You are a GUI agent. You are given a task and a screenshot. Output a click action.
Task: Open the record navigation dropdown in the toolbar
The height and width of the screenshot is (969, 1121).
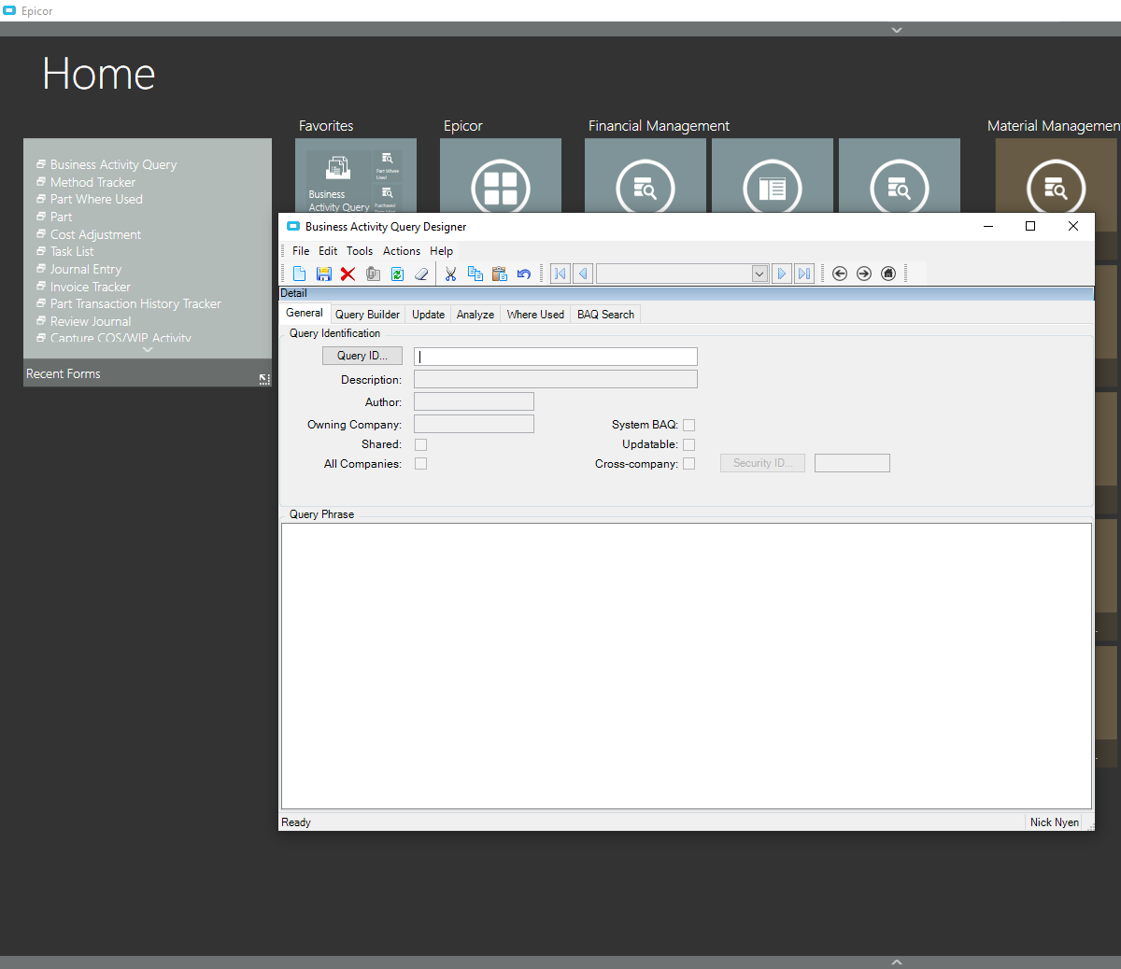point(759,274)
